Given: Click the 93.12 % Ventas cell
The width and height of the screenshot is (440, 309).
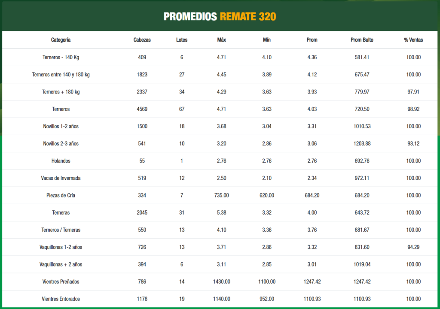Looking at the screenshot, I should point(413,144).
